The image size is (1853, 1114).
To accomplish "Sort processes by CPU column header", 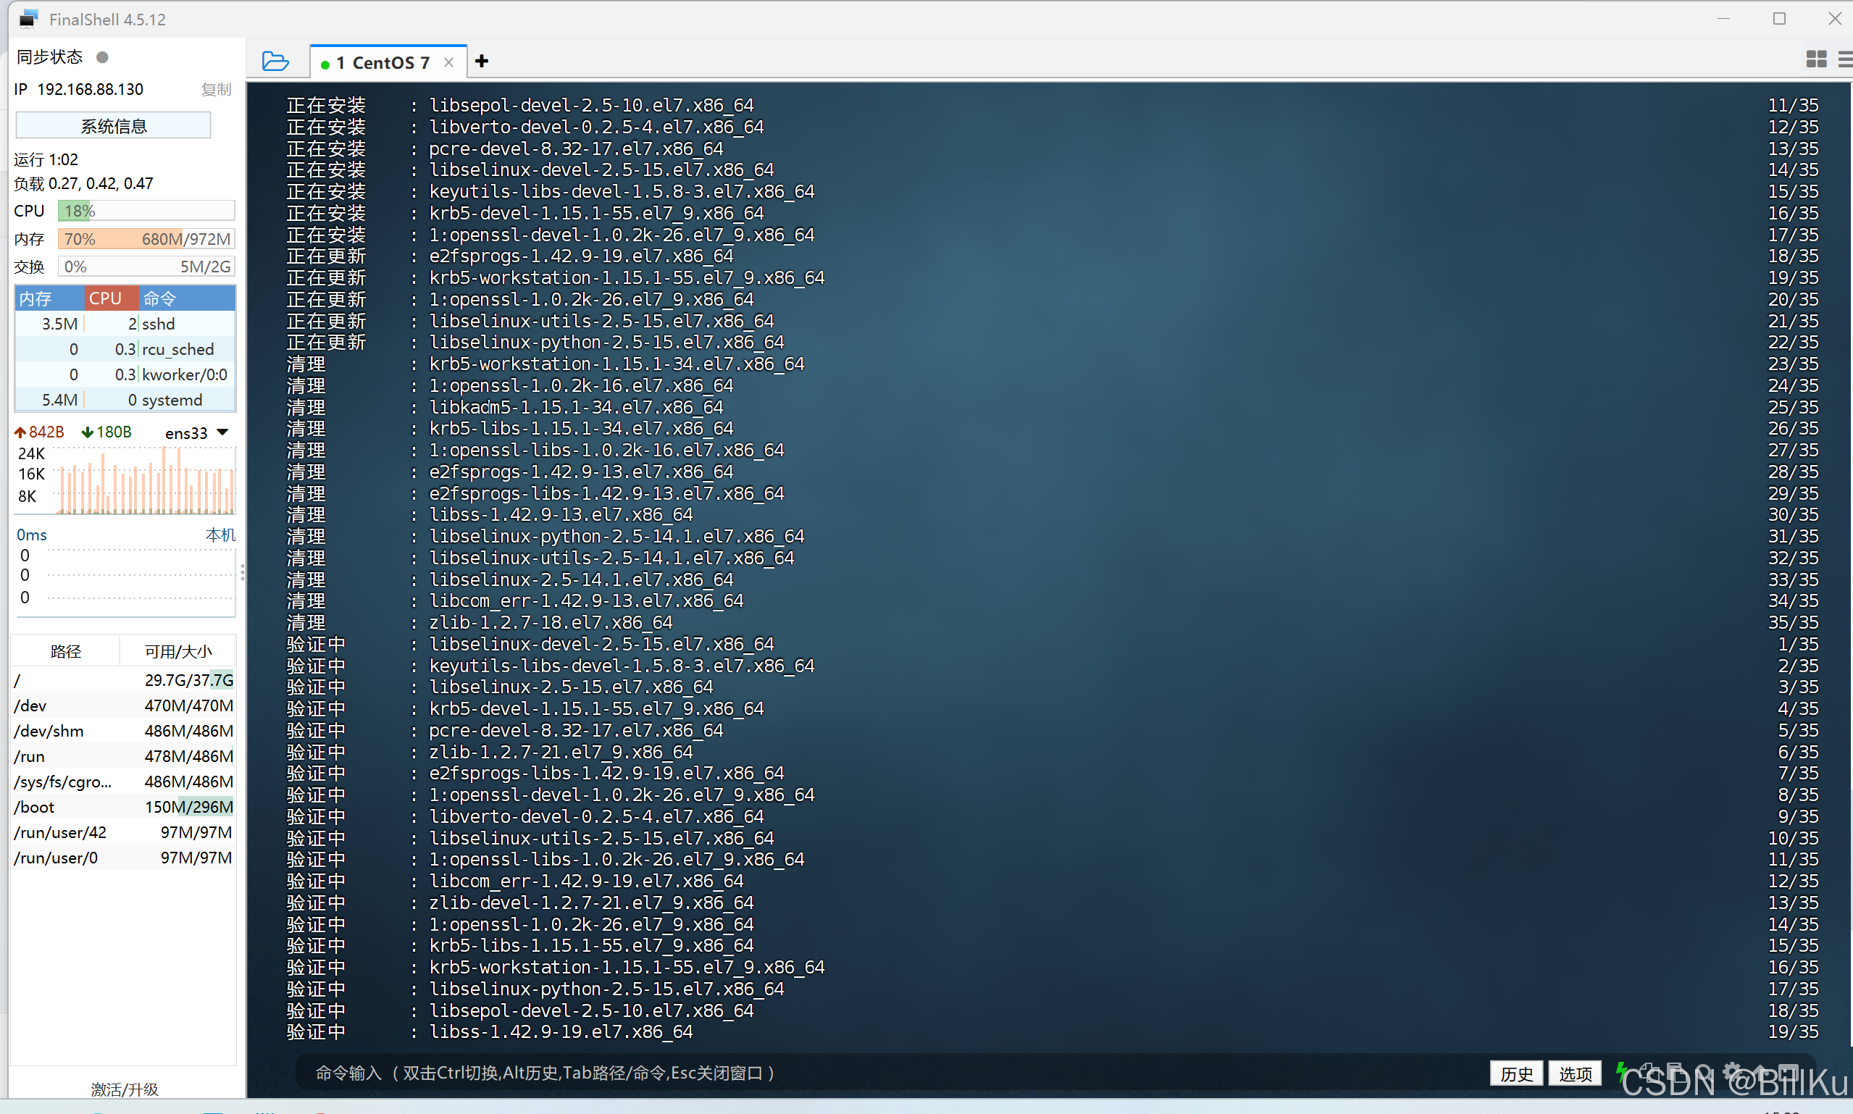I will click(111, 298).
